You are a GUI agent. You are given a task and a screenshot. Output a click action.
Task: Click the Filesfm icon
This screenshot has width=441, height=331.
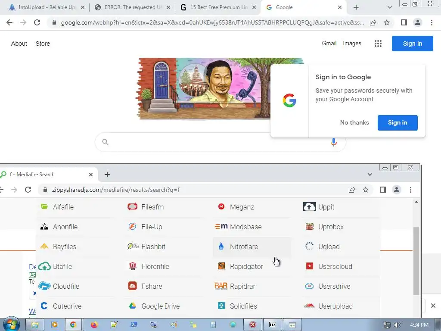[x=133, y=207]
